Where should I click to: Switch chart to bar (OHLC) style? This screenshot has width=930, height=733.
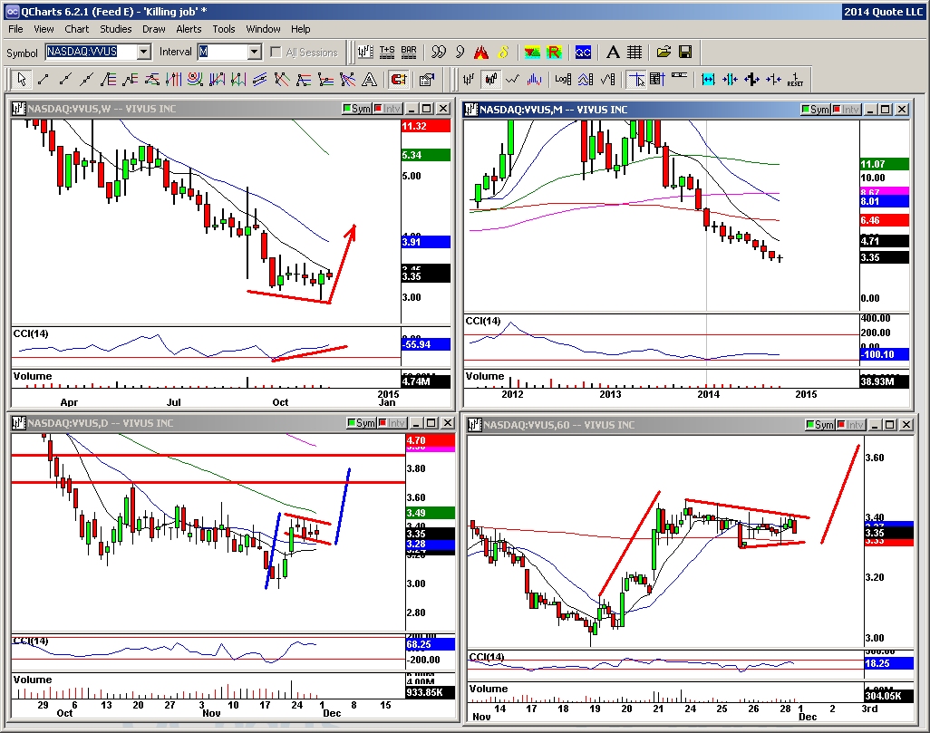click(x=469, y=79)
